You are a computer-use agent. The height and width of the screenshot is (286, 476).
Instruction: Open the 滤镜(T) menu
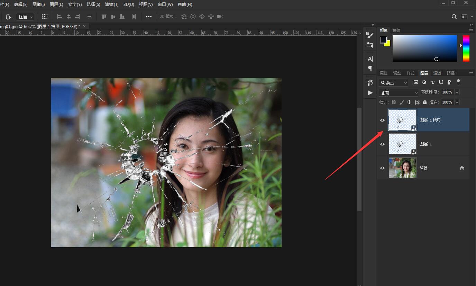pyautogui.click(x=111, y=5)
